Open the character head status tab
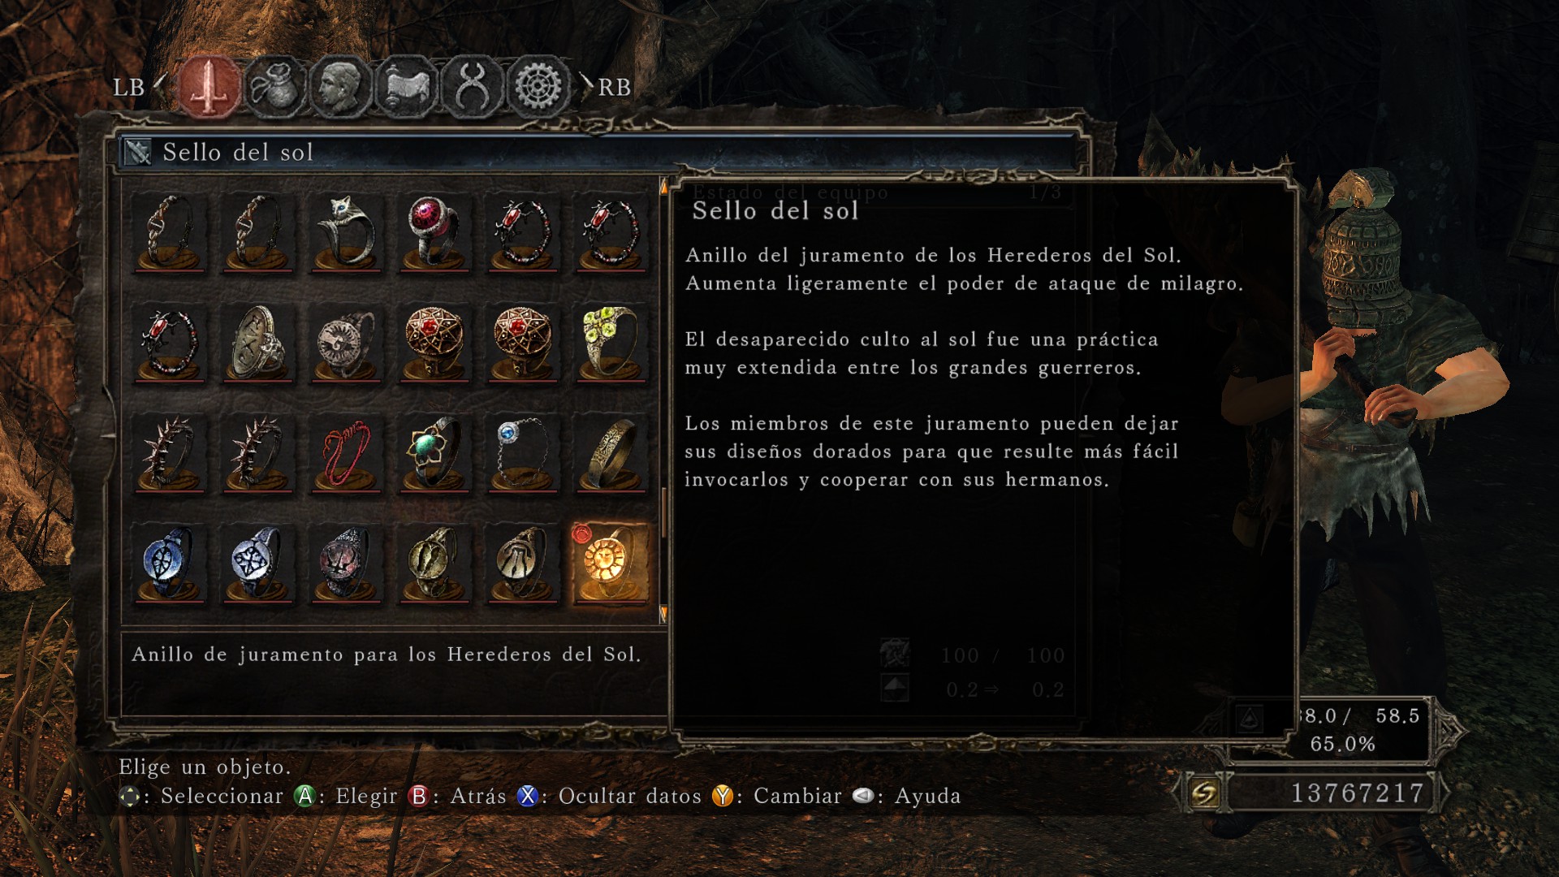 coord(340,86)
